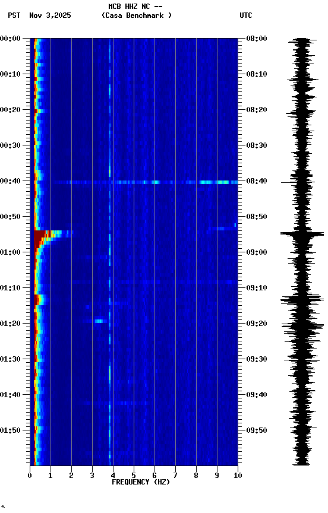Click the PST time label 01:10
328x513 pixels.
(x=10, y=288)
